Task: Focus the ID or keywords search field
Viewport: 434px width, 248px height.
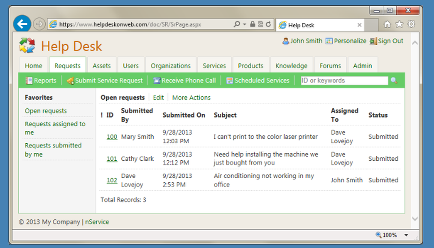Action: (344, 81)
